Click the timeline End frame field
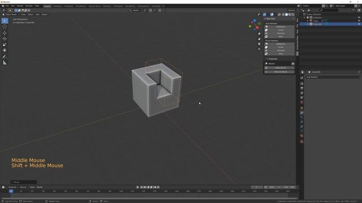Viewport: 362px width, 203px height. [289, 187]
